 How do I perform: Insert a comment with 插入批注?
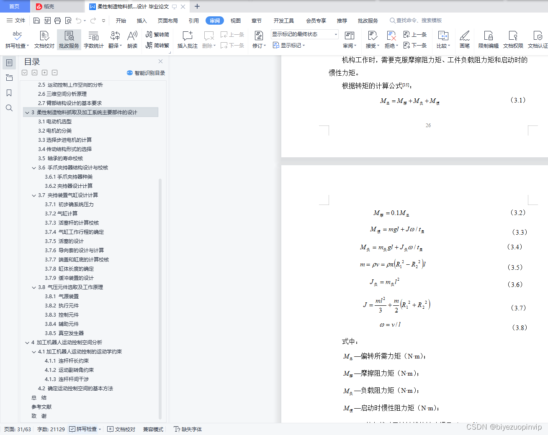click(x=188, y=40)
